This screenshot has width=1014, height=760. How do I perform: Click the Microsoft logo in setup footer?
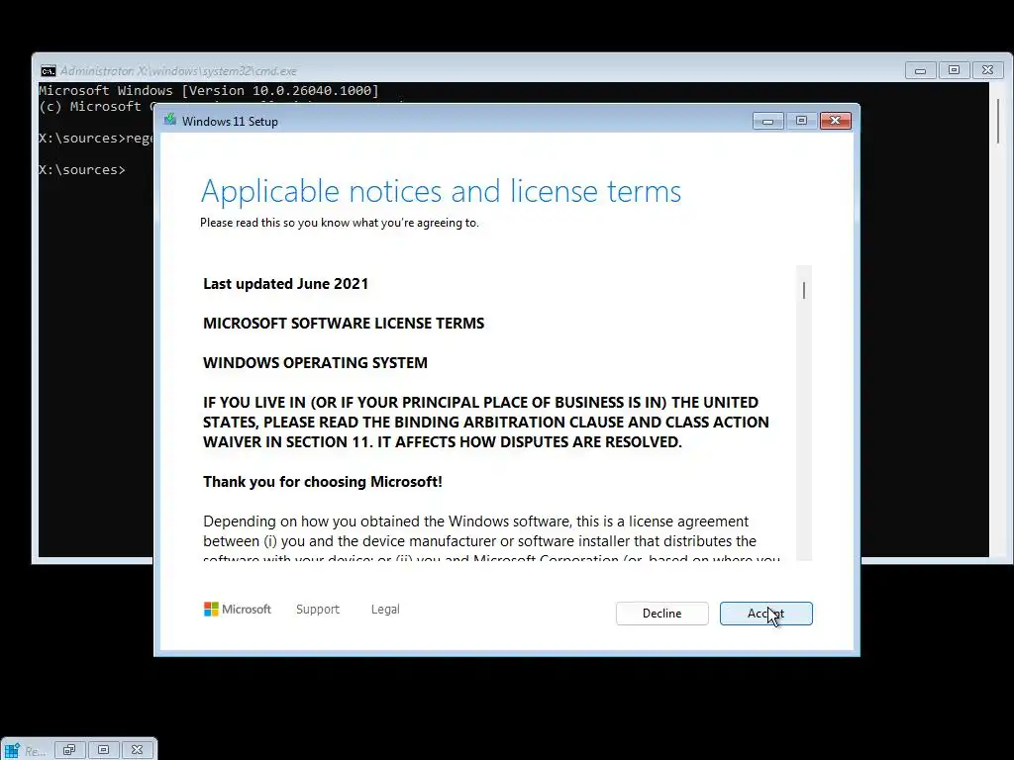pyautogui.click(x=238, y=610)
